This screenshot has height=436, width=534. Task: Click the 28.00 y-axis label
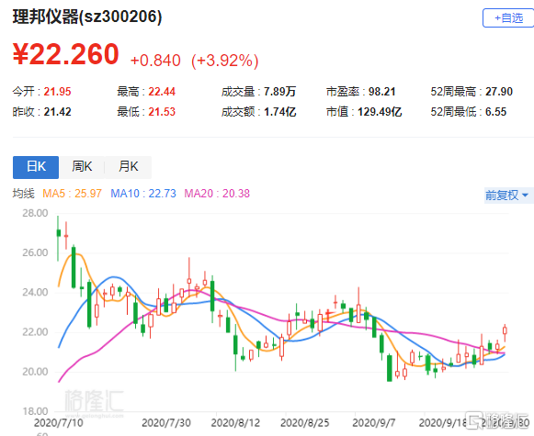pos(35,213)
